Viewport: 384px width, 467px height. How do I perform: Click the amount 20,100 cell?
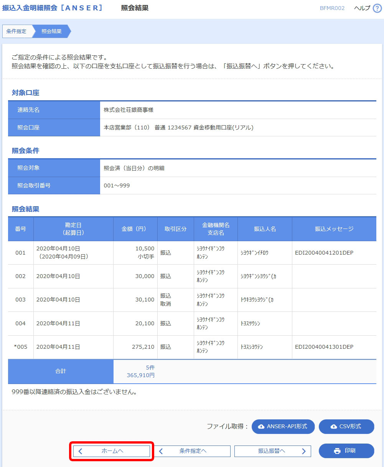pyautogui.click(x=135, y=324)
